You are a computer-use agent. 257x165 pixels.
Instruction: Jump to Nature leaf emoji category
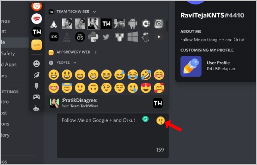[x=37, y=75]
